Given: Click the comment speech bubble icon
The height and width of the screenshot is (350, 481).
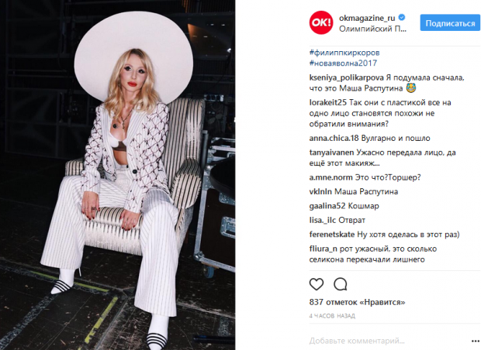Looking at the screenshot, I should point(341,284).
